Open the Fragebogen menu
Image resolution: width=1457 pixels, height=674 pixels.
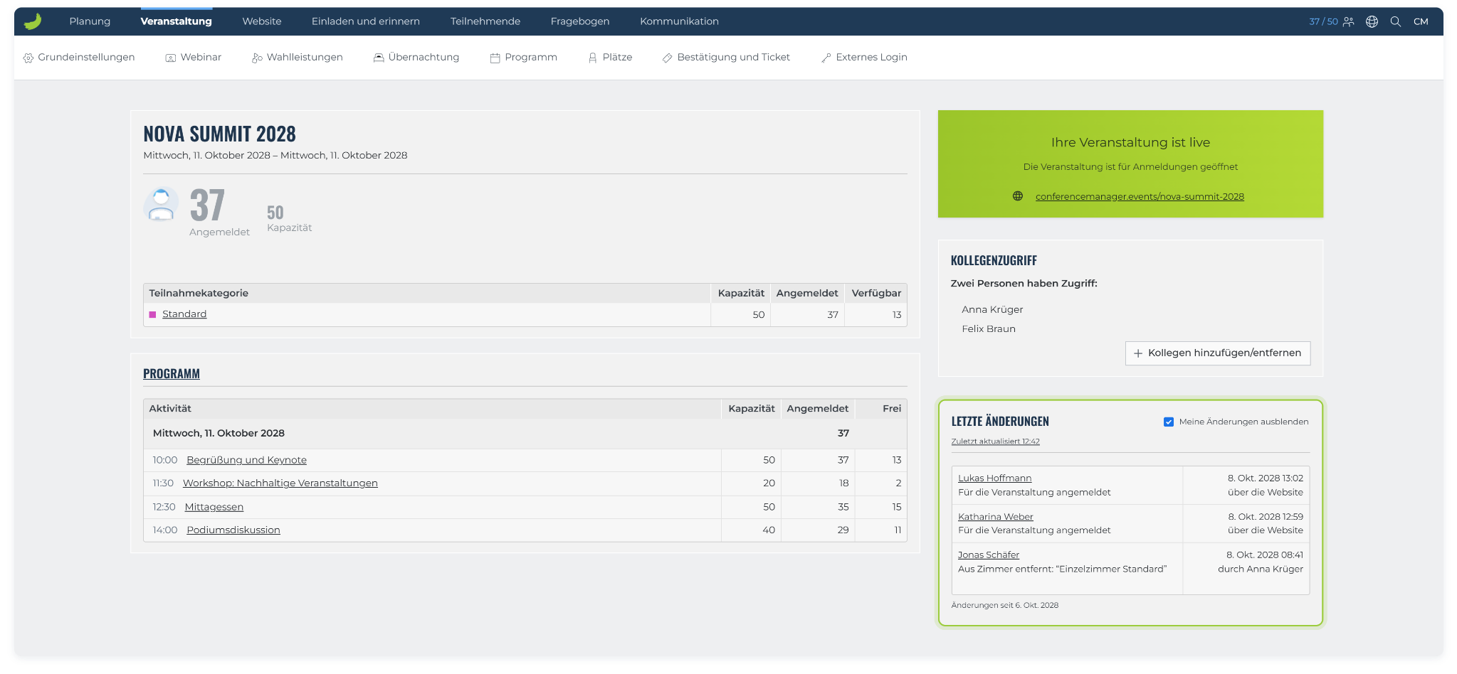[580, 21]
